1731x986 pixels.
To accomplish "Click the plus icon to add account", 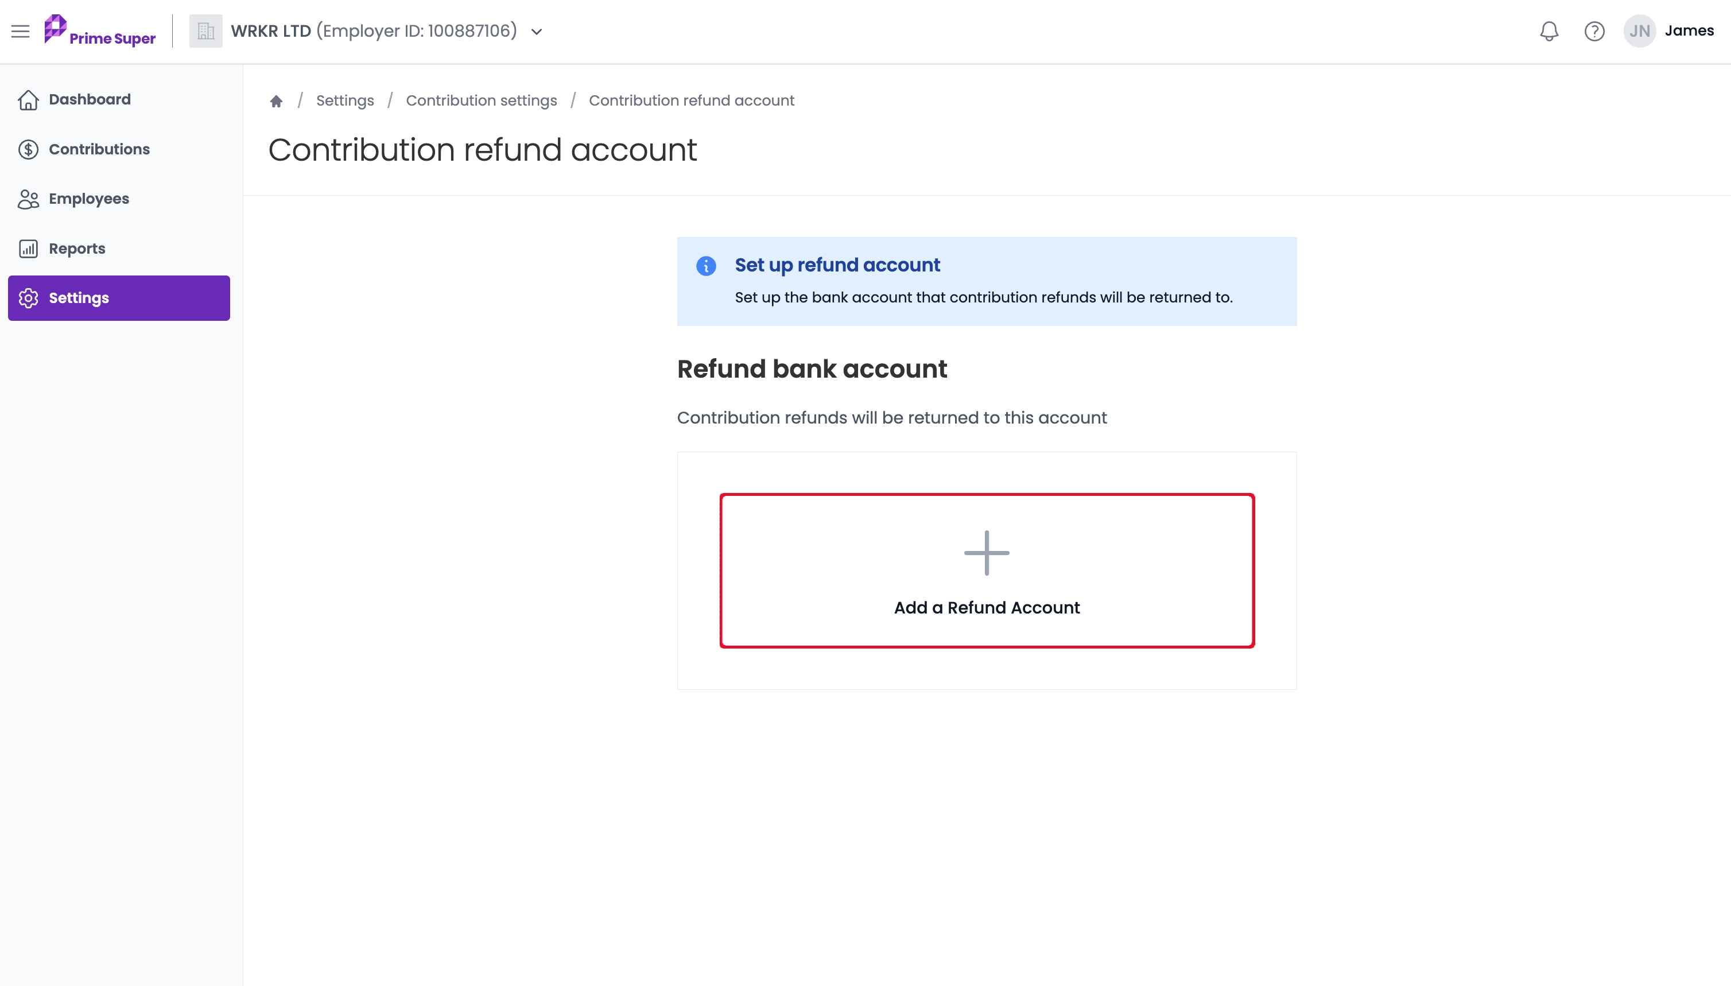I will coord(986,553).
